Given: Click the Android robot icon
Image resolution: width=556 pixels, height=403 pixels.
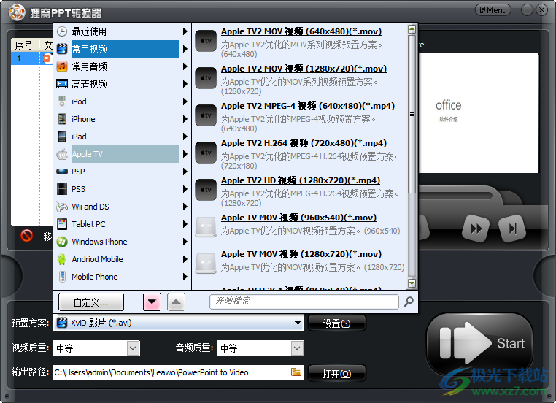Looking at the screenshot, I should pos(62,259).
